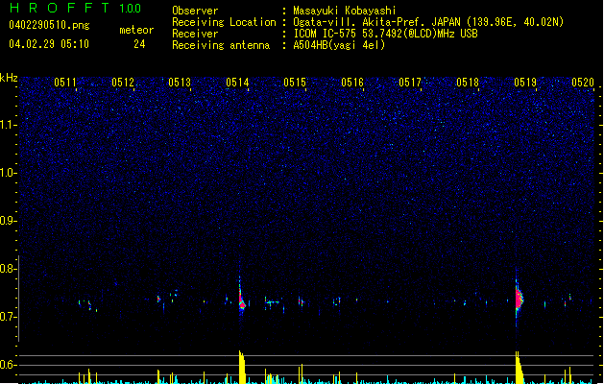Viewport: 604px width, 384px height.
Task: Click the large red meteor echo at 0519
Action: point(519,299)
